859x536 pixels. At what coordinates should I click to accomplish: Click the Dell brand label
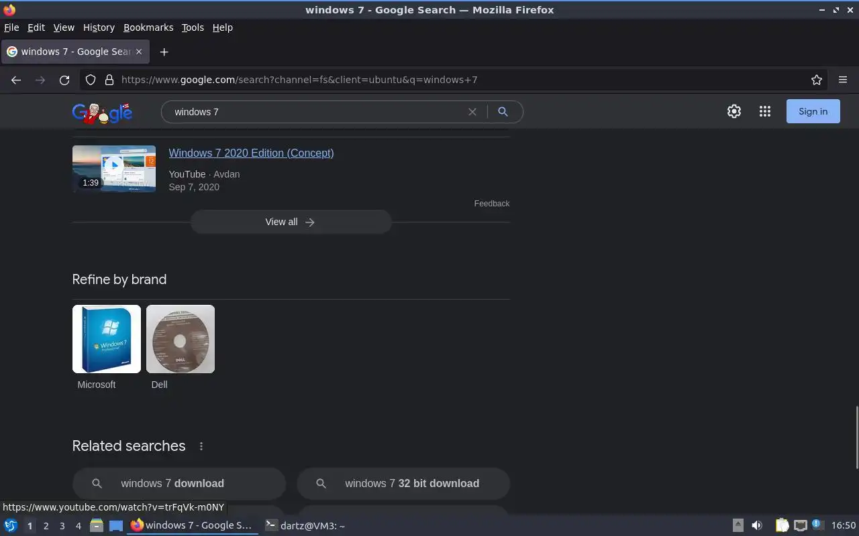(159, 385)
